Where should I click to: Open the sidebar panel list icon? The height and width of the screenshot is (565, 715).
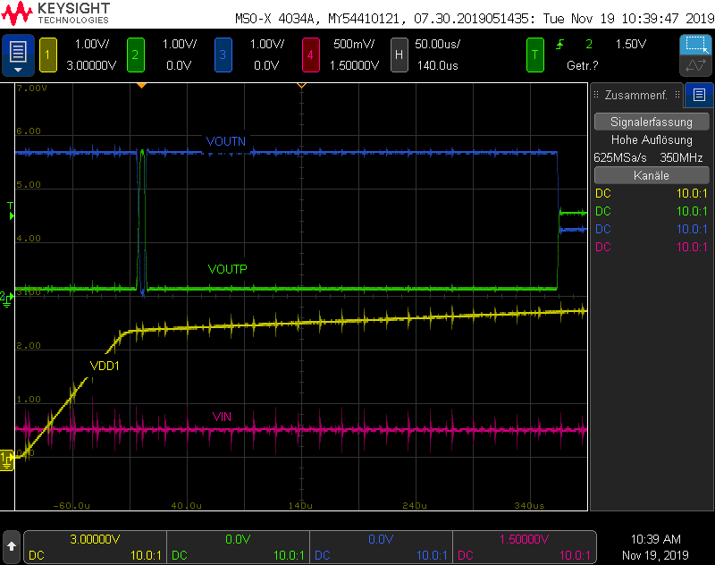point(699,95)
